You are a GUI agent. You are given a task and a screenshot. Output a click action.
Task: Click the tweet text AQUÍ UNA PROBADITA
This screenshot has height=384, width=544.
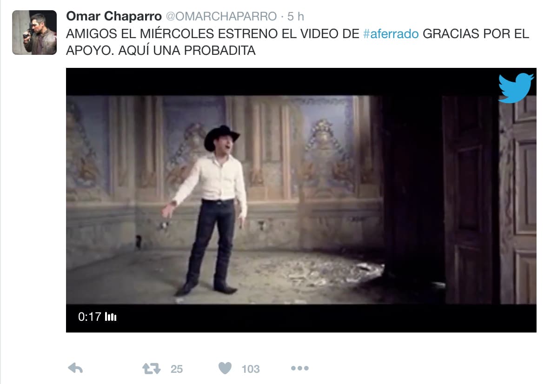[186, 51]
